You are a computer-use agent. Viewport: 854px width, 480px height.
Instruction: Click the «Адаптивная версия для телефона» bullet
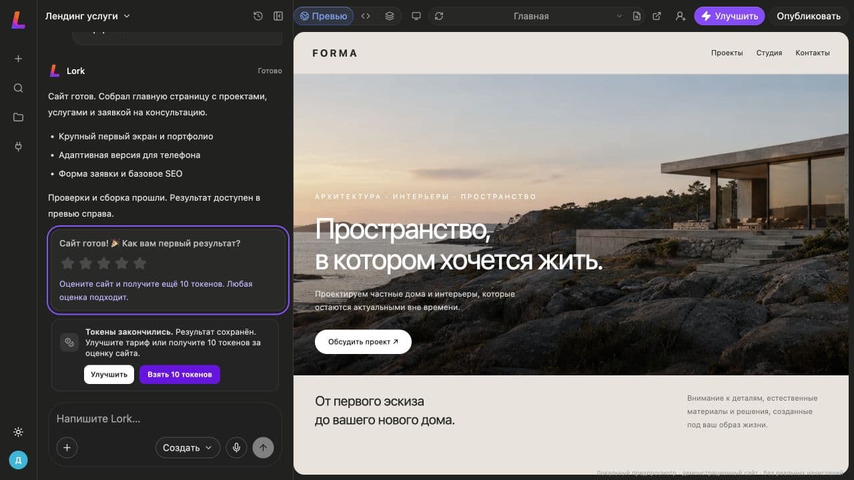pos(129,155)
